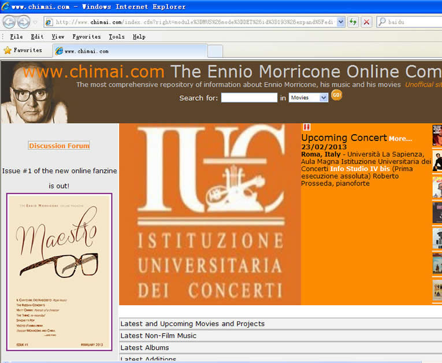Open the Tools menu

click(x=117, y=36)
